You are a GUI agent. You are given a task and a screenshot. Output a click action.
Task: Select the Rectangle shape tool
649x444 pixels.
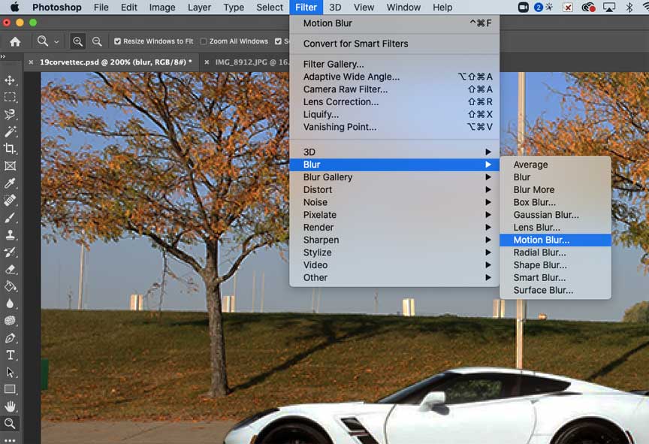[x=10, y=389]
